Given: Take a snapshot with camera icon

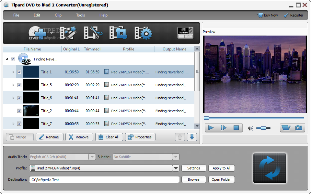Looking at the screenshot, I should pyautogui.click(x=299, y=128).
